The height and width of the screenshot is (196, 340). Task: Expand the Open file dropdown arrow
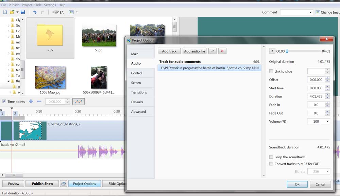click(x=17, y=12)
